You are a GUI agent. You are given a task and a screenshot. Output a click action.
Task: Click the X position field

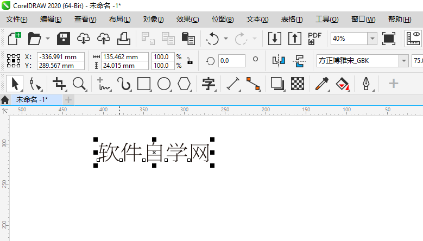tap(60, 57)
